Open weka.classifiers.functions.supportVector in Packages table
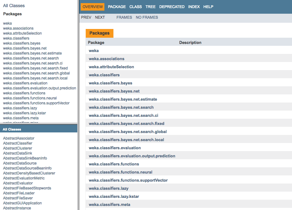Image resolution: width=292 pixels, height=210 pixels. pos(128,180)
